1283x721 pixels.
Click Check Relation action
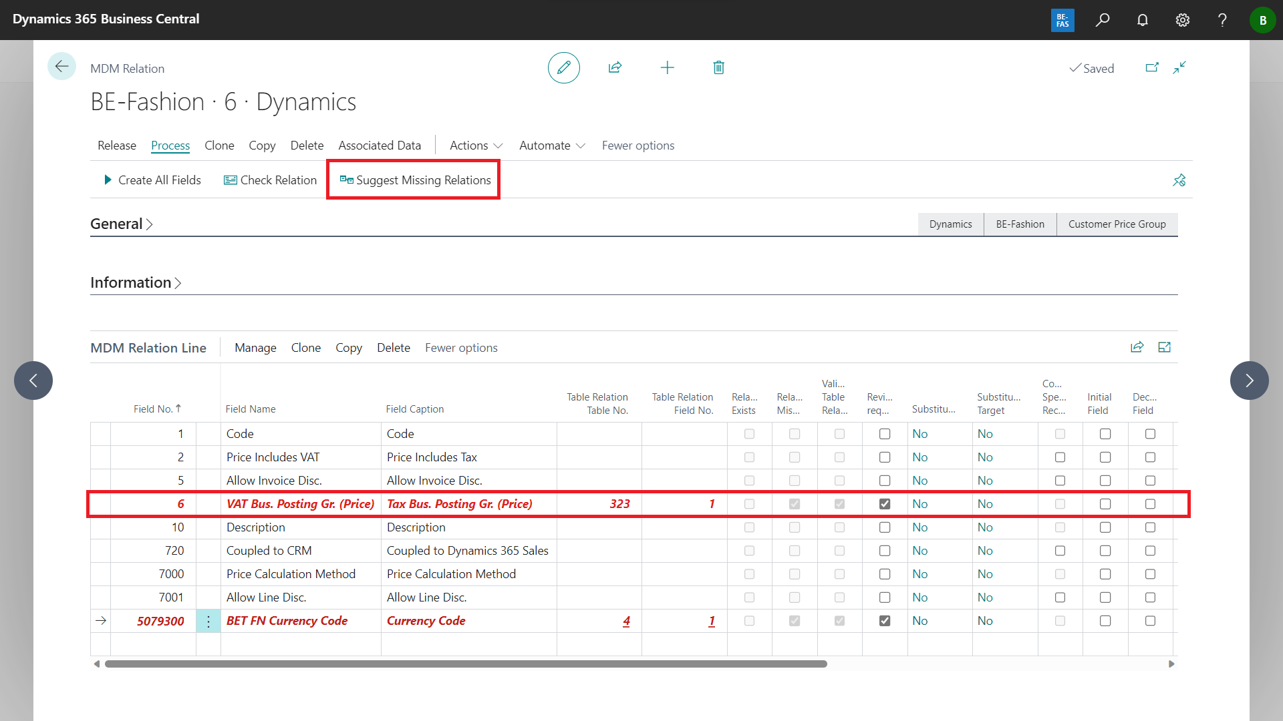click(x=270, y=180)
